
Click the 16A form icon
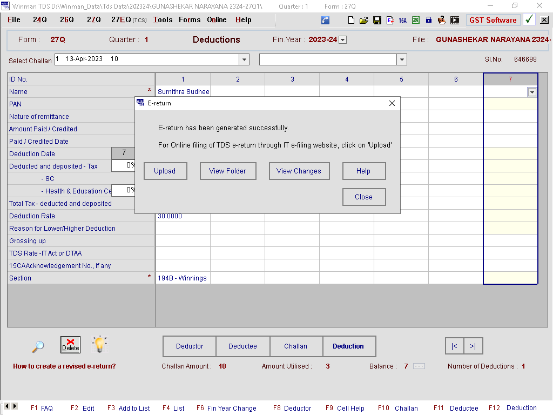(402, 20)
